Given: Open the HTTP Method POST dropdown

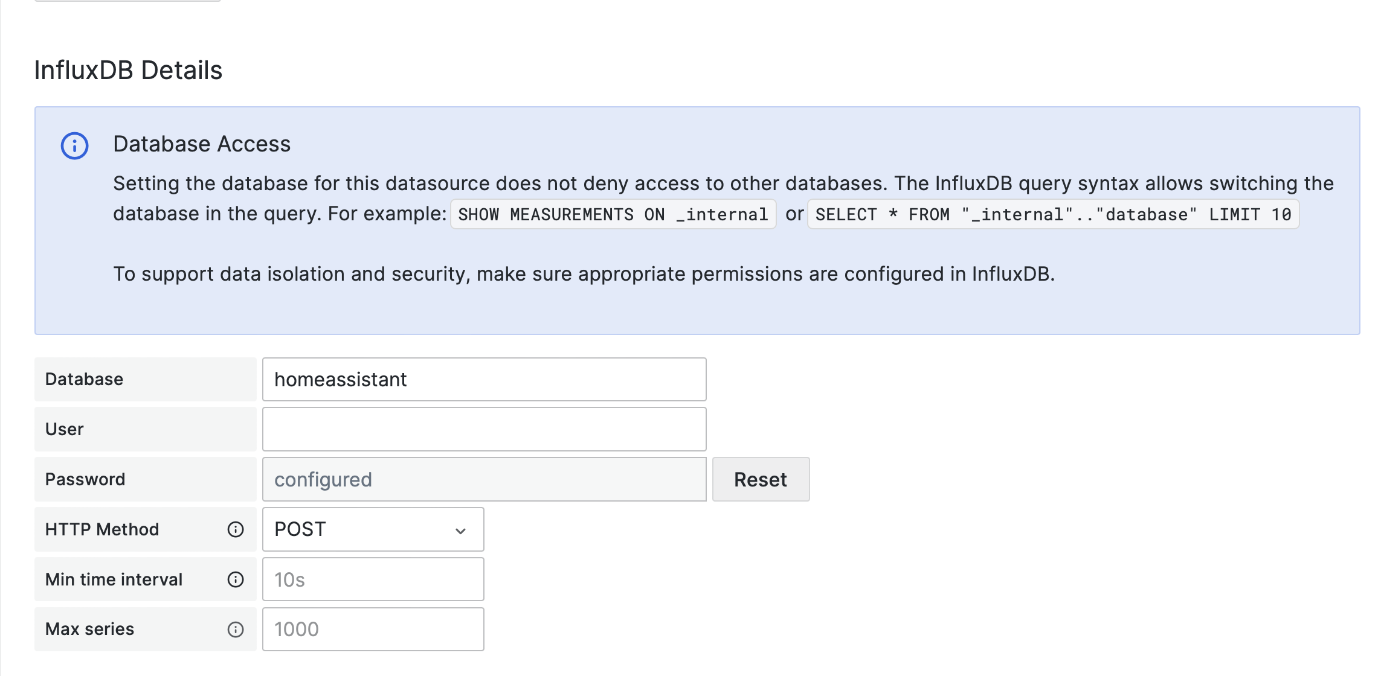Looking at the screenshot, I should [372, 529].
